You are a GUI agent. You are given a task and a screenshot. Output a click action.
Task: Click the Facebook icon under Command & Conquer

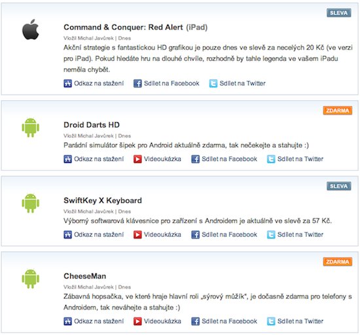[137, 84]
